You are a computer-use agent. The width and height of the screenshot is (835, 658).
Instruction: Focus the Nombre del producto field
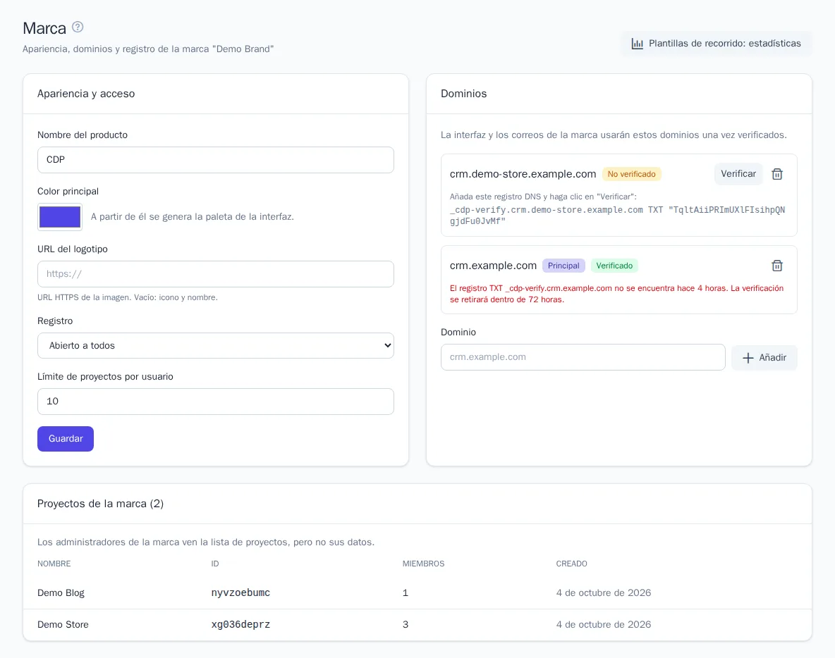(216, 160)
